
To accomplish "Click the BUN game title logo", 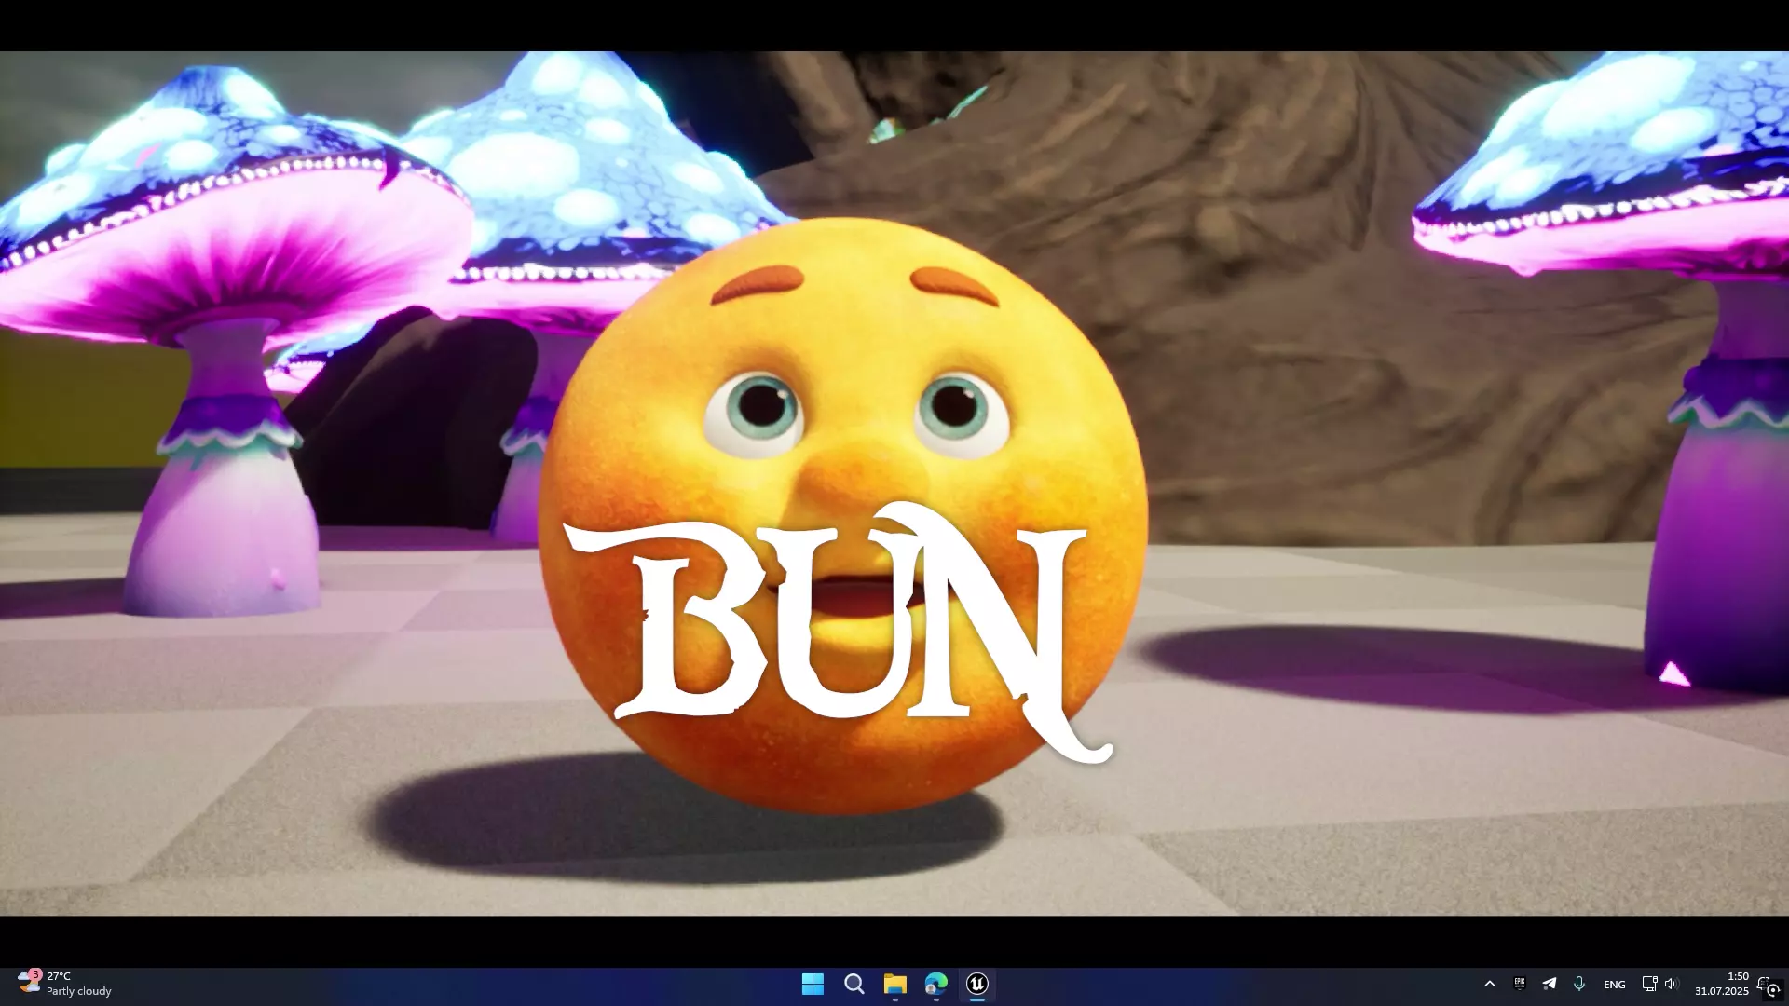I will point(838,632).
